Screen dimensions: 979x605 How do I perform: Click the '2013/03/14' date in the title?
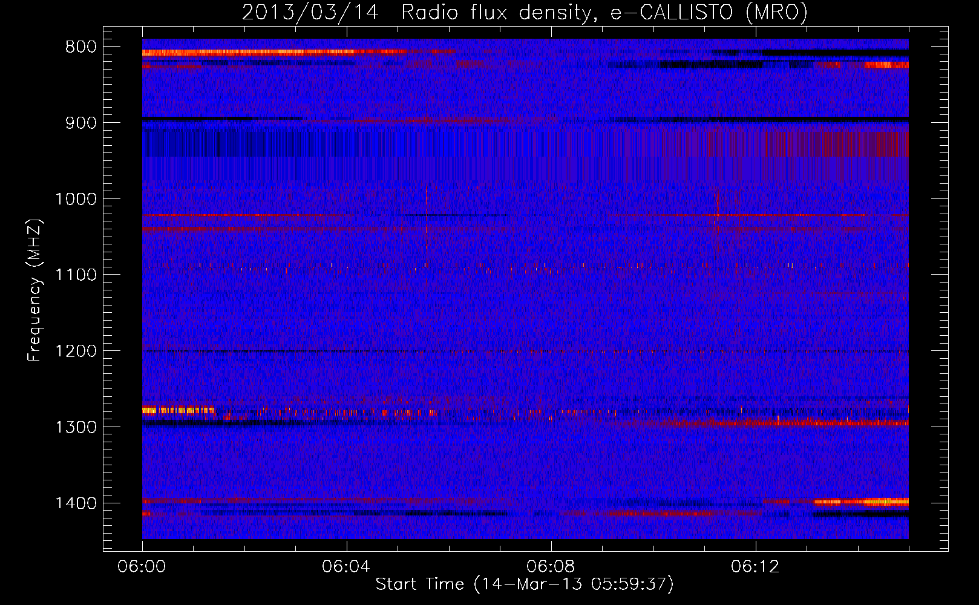[x=310, y=13]
